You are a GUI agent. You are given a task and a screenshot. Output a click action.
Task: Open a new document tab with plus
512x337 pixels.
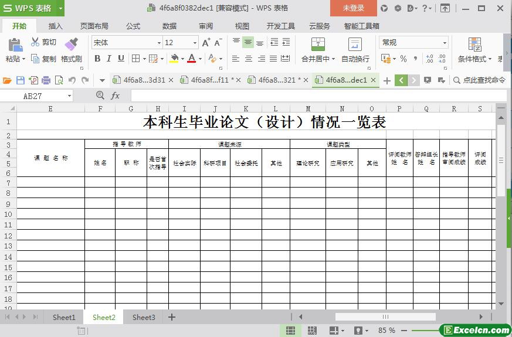387,80
